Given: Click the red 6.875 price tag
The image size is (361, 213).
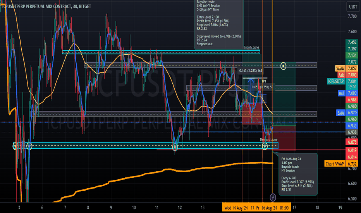Looking at the screenshot, I should (x=352, y=142).
